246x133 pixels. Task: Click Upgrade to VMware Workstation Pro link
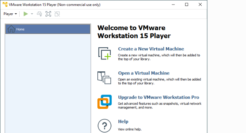coord(158,97)
